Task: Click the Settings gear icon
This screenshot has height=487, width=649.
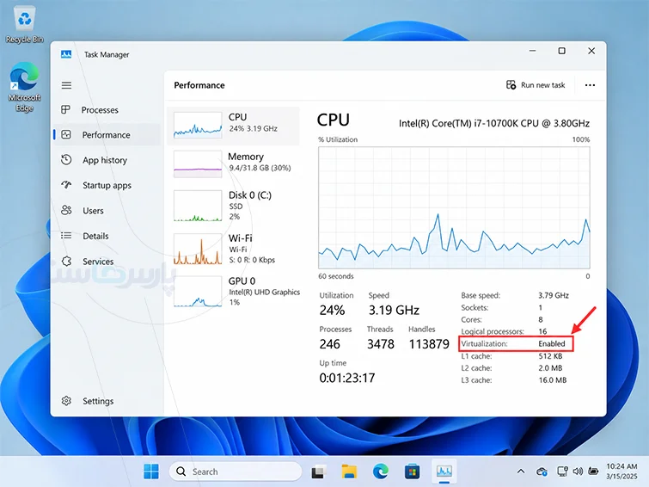Action: point(66,401)
